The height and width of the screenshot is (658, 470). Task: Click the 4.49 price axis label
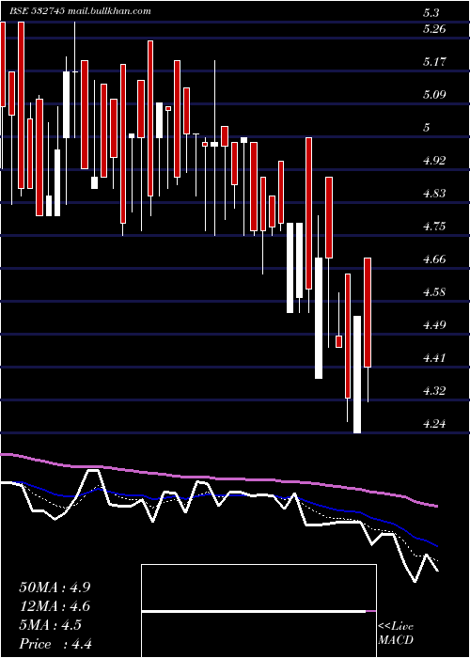pyautogui.click(x=434, y=325)
